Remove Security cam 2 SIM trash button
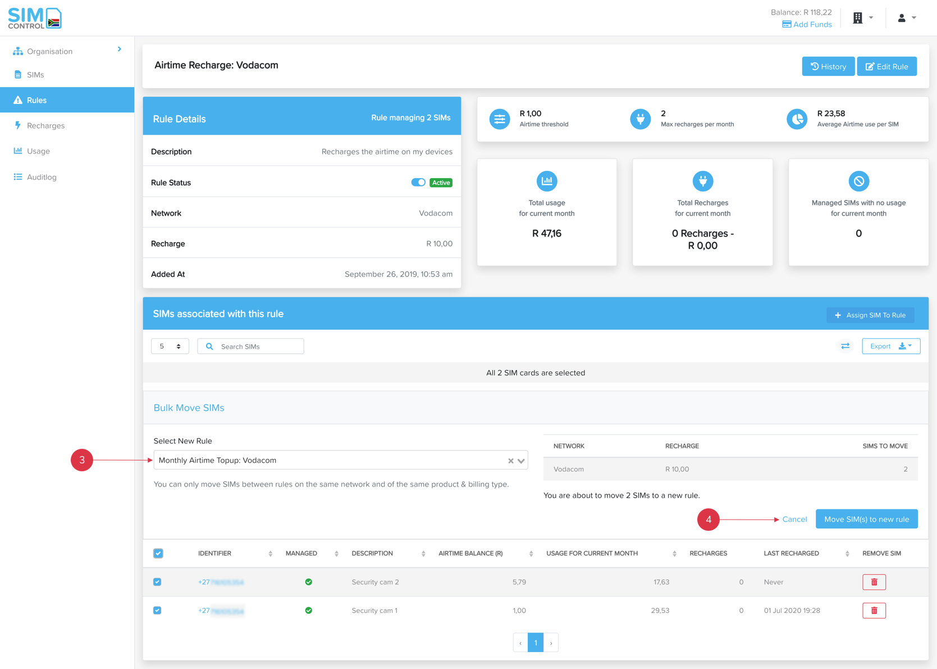 874,582
